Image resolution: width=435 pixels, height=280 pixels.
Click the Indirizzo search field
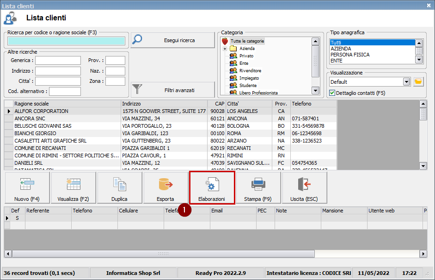[x=58, y=71]
